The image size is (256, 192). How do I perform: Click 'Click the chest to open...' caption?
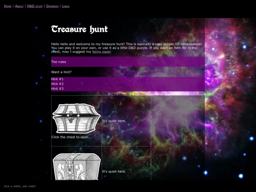pos(72,137)
